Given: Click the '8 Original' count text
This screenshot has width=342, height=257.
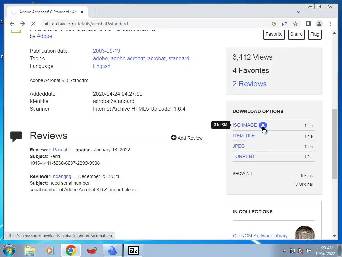Looking at the screenshot, I should (304, 184).
